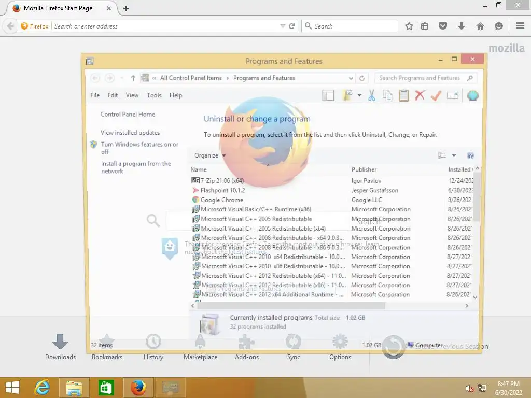Screen dimensions: 531x398
Task: Click the Firefox bookmark star icon
Action: [x=409, y=26]
